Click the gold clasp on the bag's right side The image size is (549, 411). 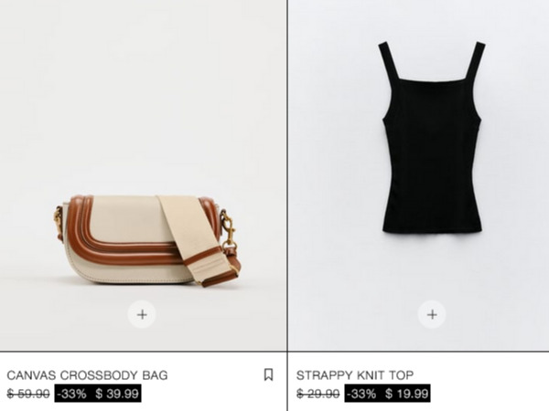coord(228,231)
